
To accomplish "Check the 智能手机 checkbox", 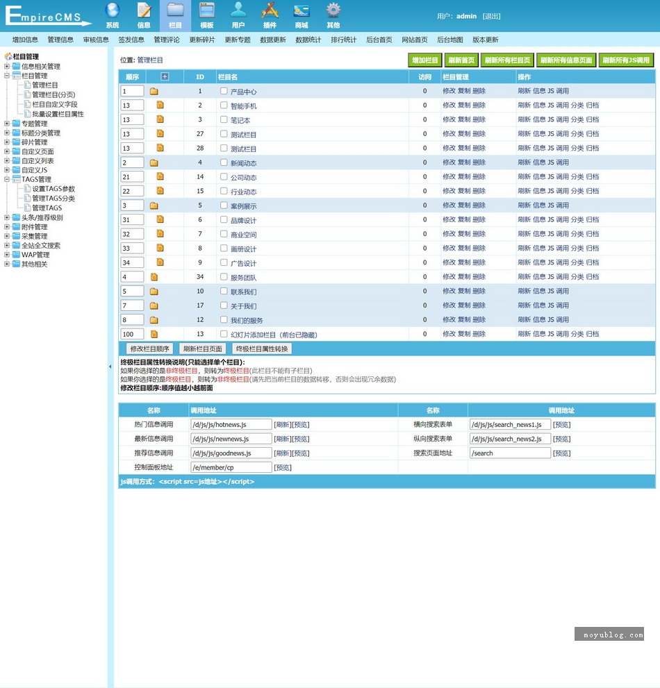I will click(x=224, y=106).
